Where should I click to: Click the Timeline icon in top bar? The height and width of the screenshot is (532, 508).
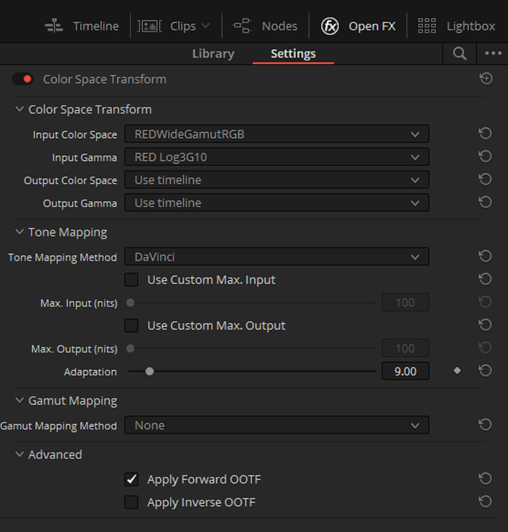54,26
